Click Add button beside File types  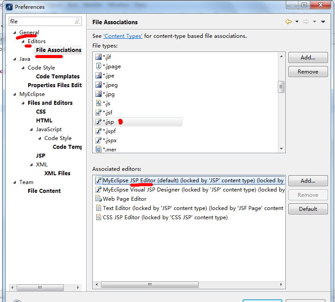[308, 58]
